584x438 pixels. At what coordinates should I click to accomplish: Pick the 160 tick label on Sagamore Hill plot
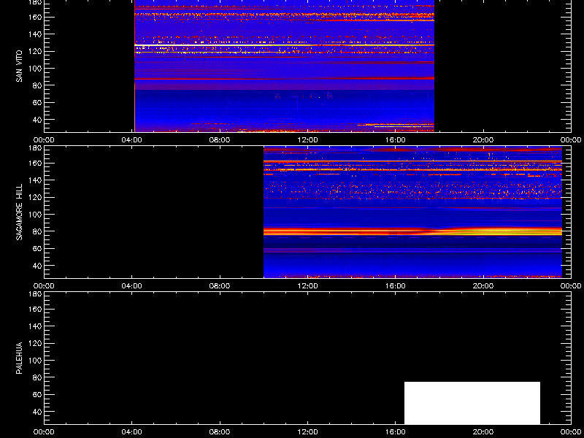coord(36,163)
